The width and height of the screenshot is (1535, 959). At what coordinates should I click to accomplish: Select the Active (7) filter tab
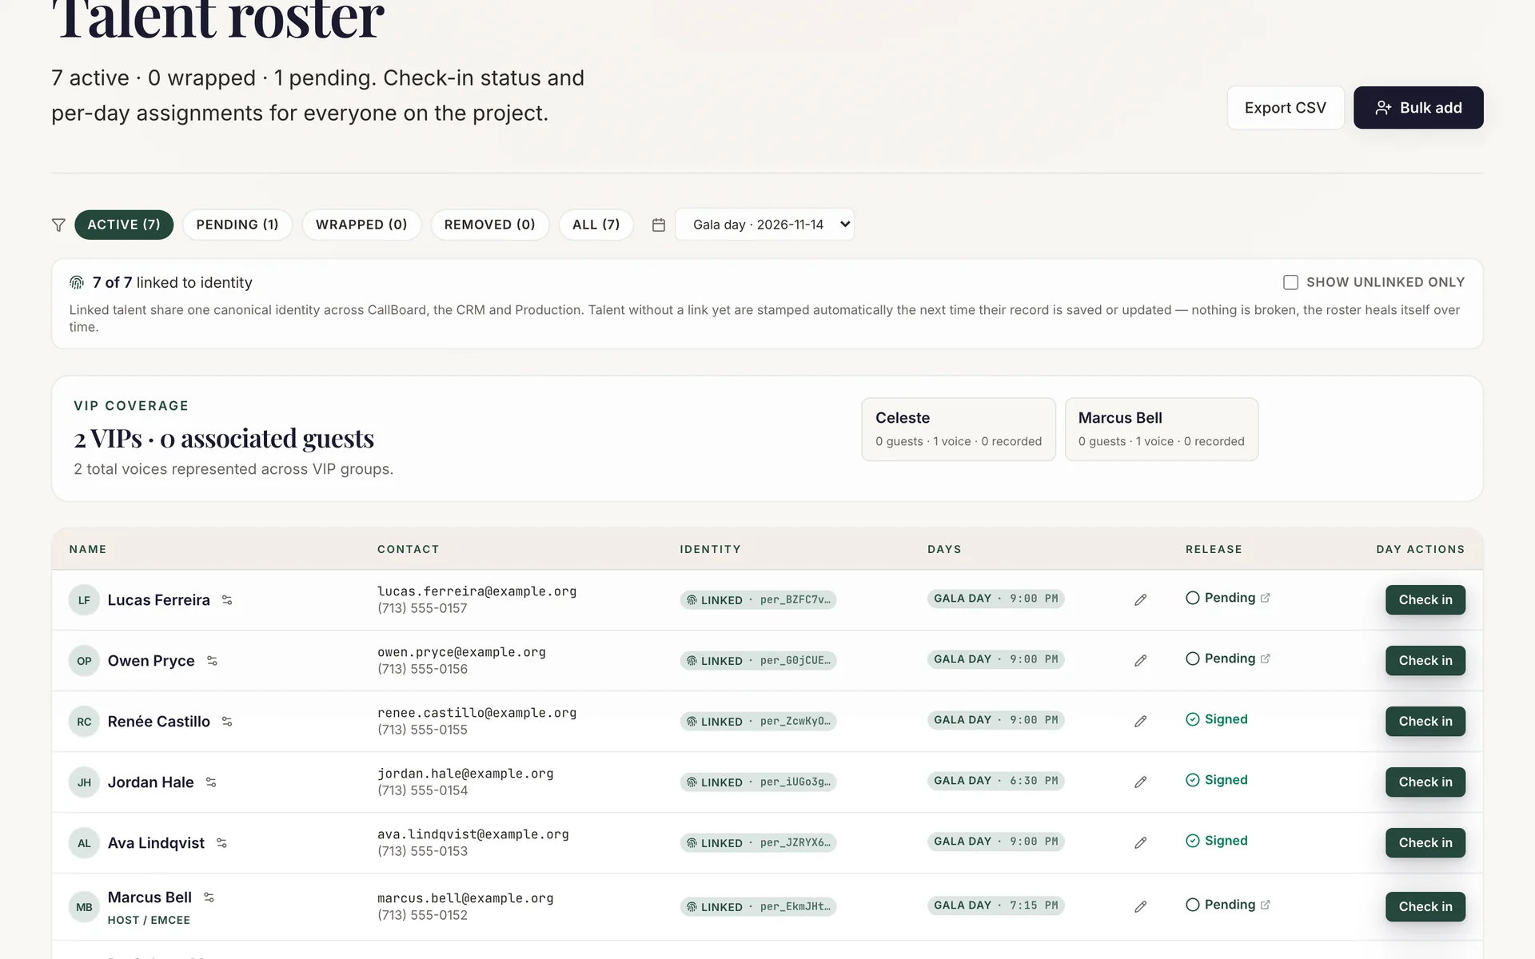[124, 225]
